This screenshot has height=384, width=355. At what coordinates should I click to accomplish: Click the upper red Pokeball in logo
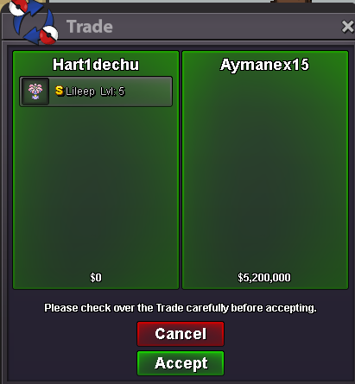tap(18, 6)
